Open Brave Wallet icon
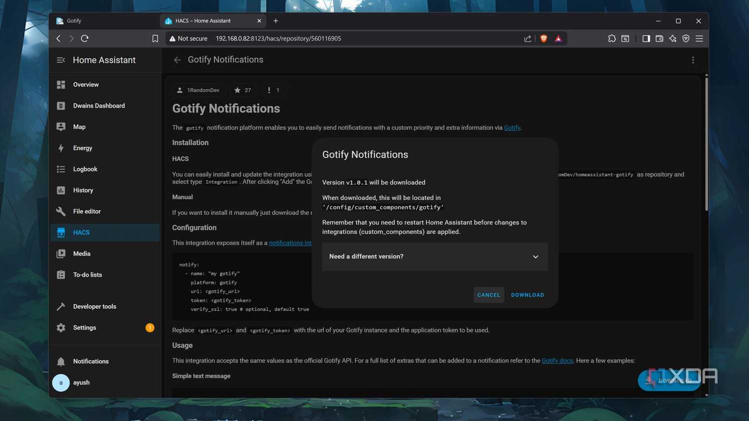The width and height of the screenshot is (749, 421). pos(659,38)
